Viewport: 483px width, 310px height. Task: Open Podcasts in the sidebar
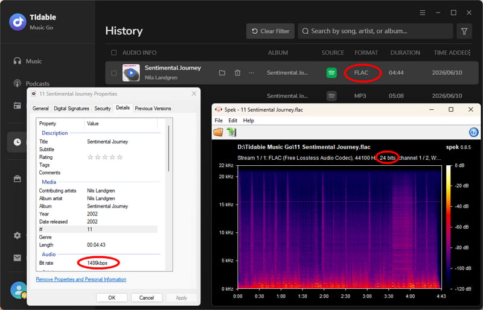pos(31,83)
